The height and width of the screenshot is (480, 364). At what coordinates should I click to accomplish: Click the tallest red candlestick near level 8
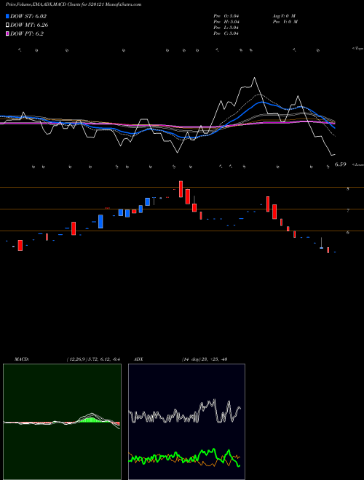(181, 189)
